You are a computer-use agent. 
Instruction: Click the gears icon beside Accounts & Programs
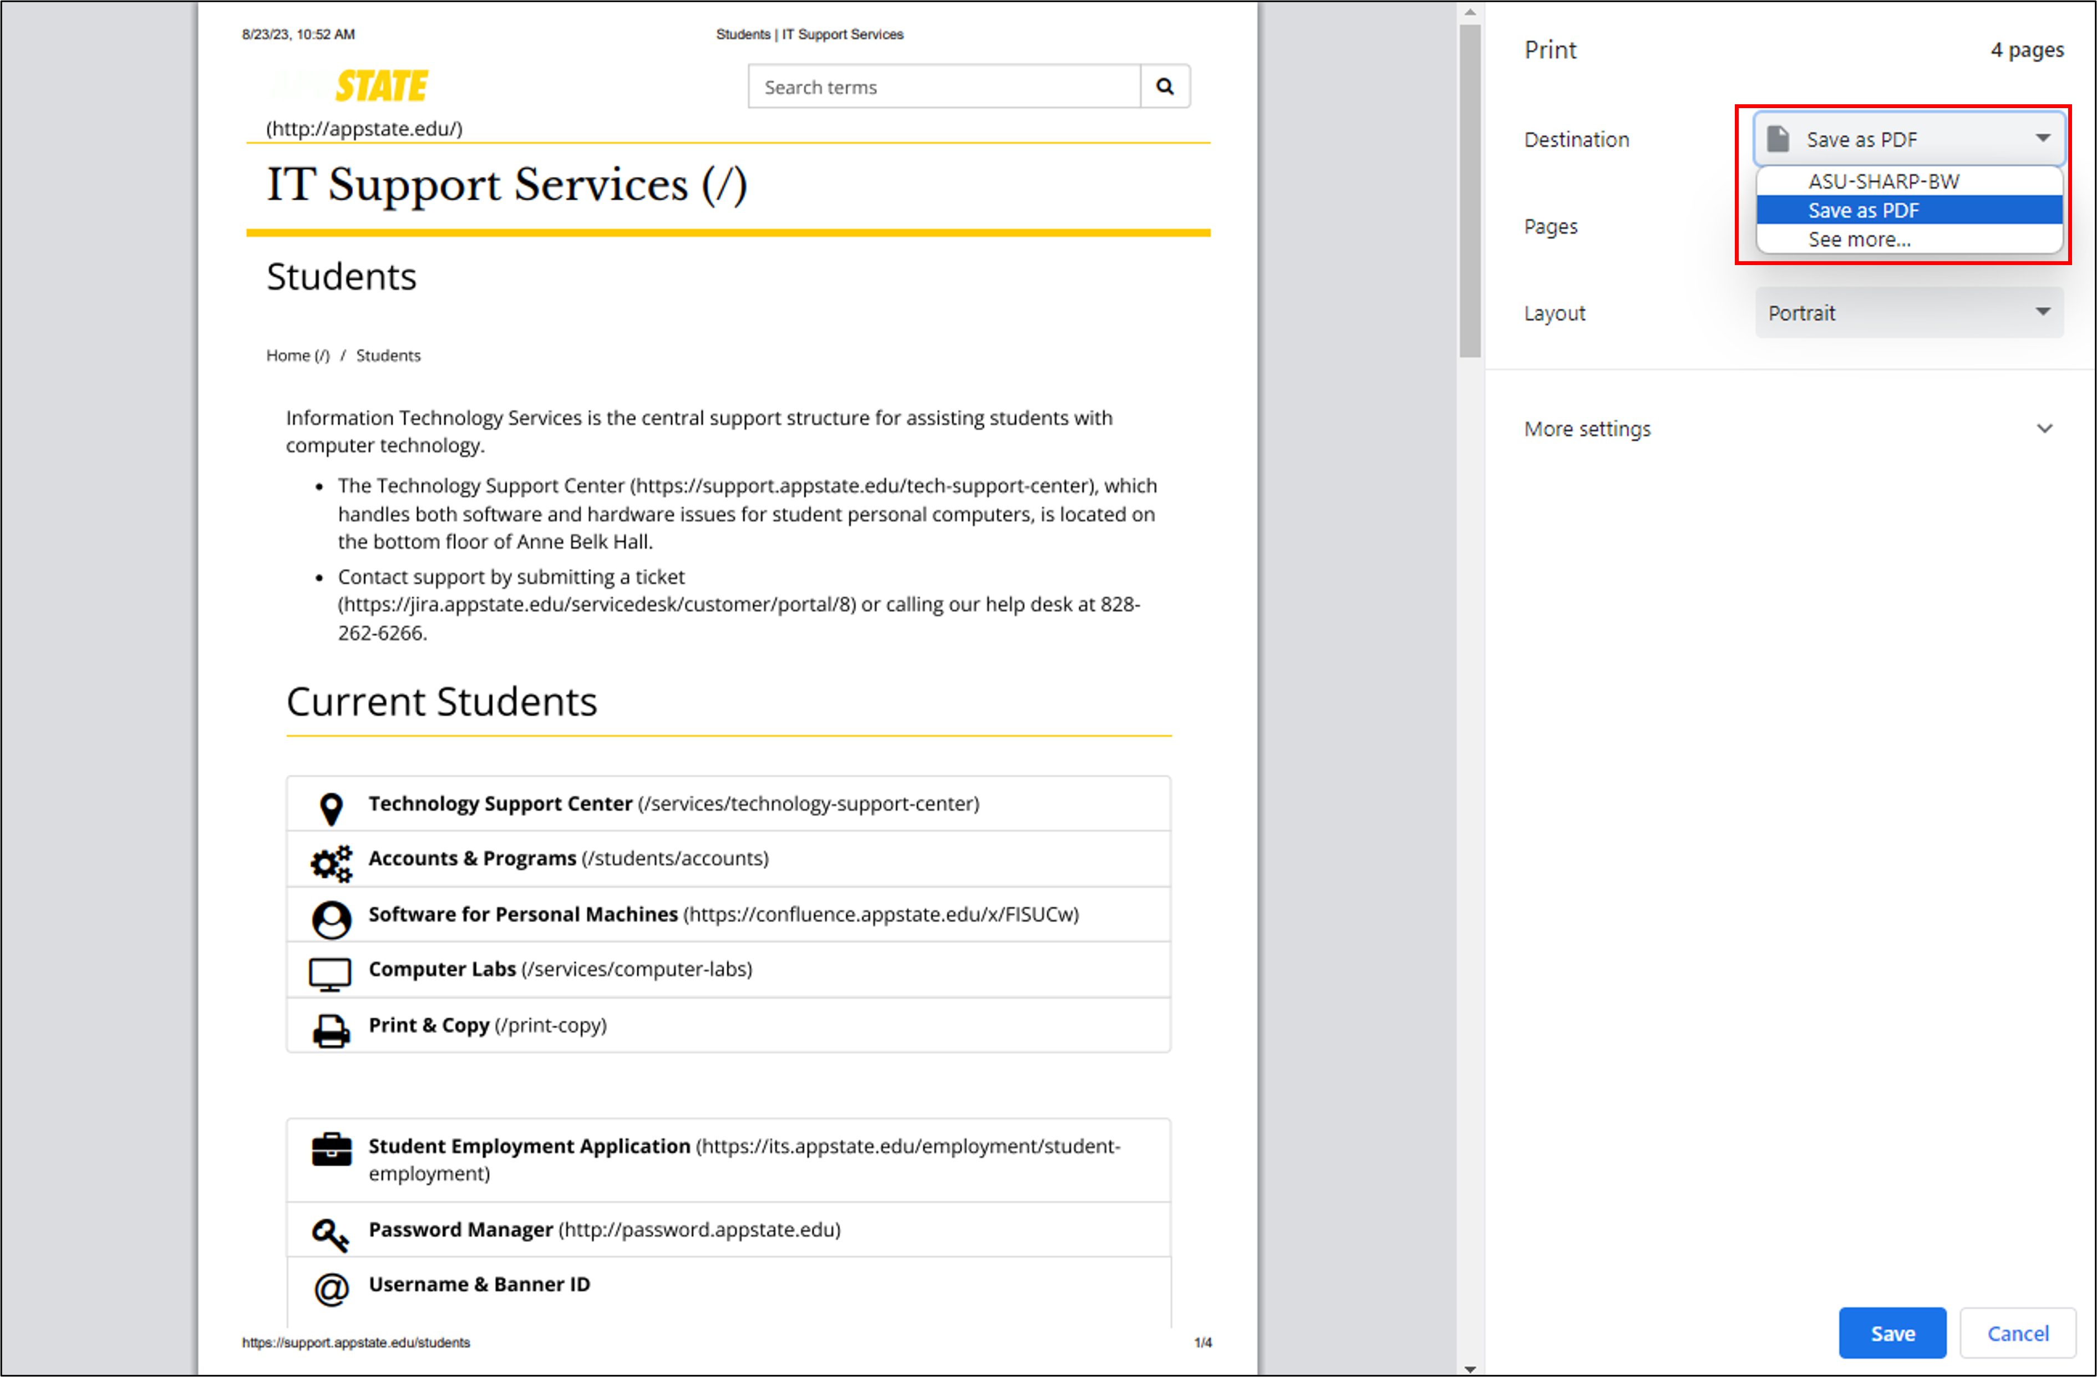pyautogui.click(x=329, y=861)
